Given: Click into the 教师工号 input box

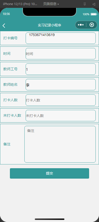Looking at the screenshot, I should tap(61, 69).
